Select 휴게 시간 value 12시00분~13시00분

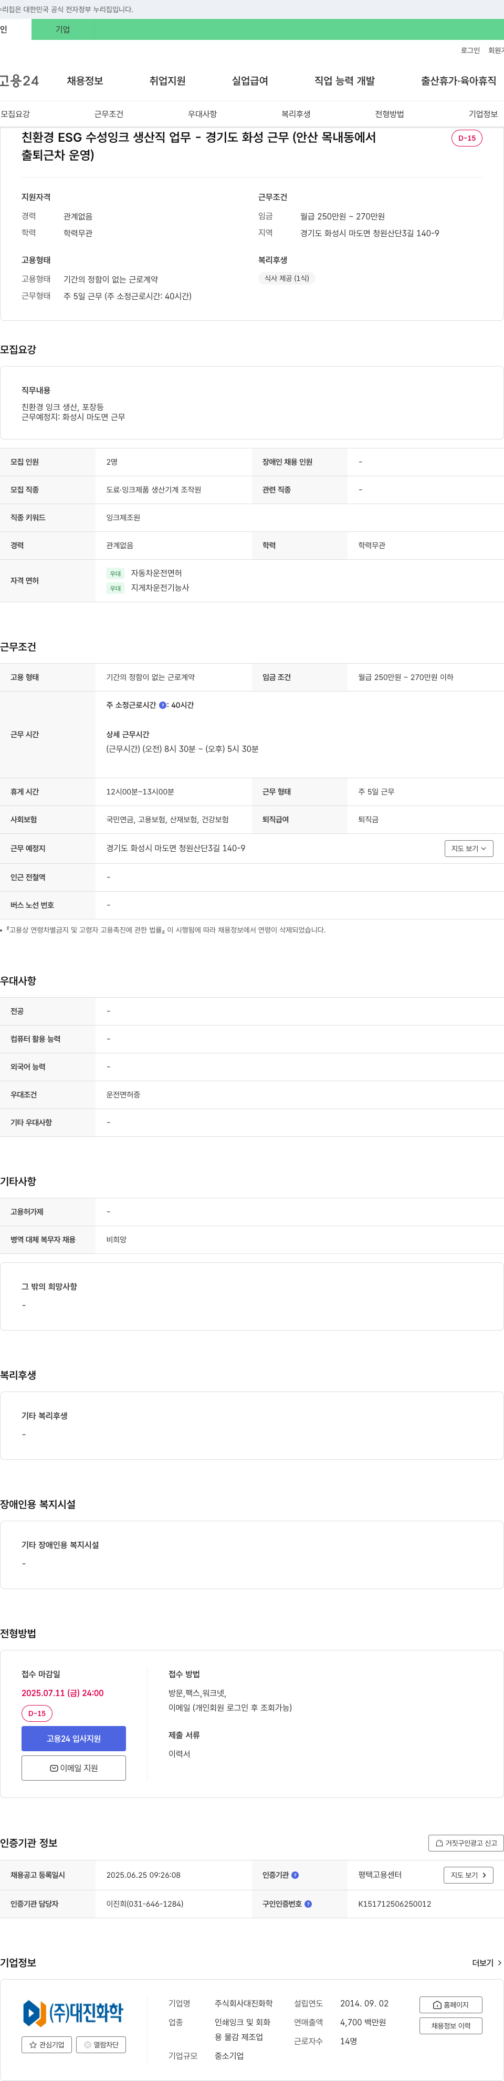click(140, 792)
